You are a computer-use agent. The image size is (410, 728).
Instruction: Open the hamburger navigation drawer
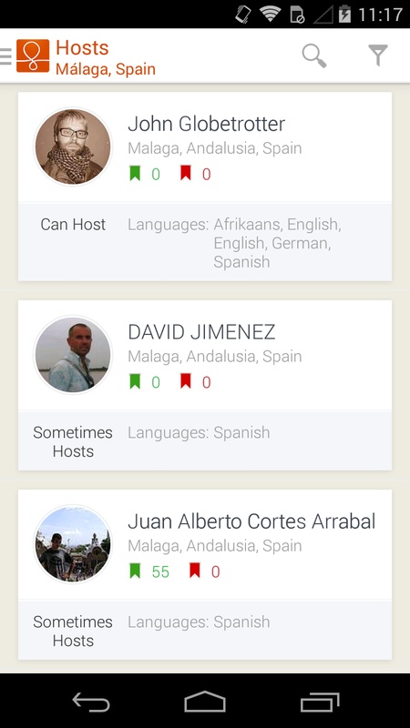[5, 56]
